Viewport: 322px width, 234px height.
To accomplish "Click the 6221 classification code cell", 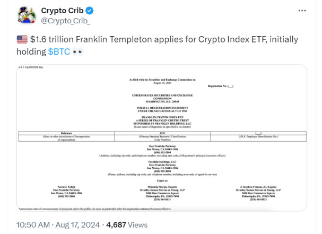I will [162, 133].
